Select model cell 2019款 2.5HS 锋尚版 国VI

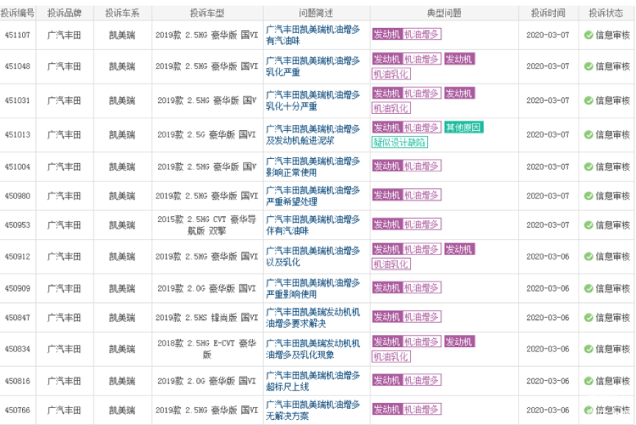[207, 318]
